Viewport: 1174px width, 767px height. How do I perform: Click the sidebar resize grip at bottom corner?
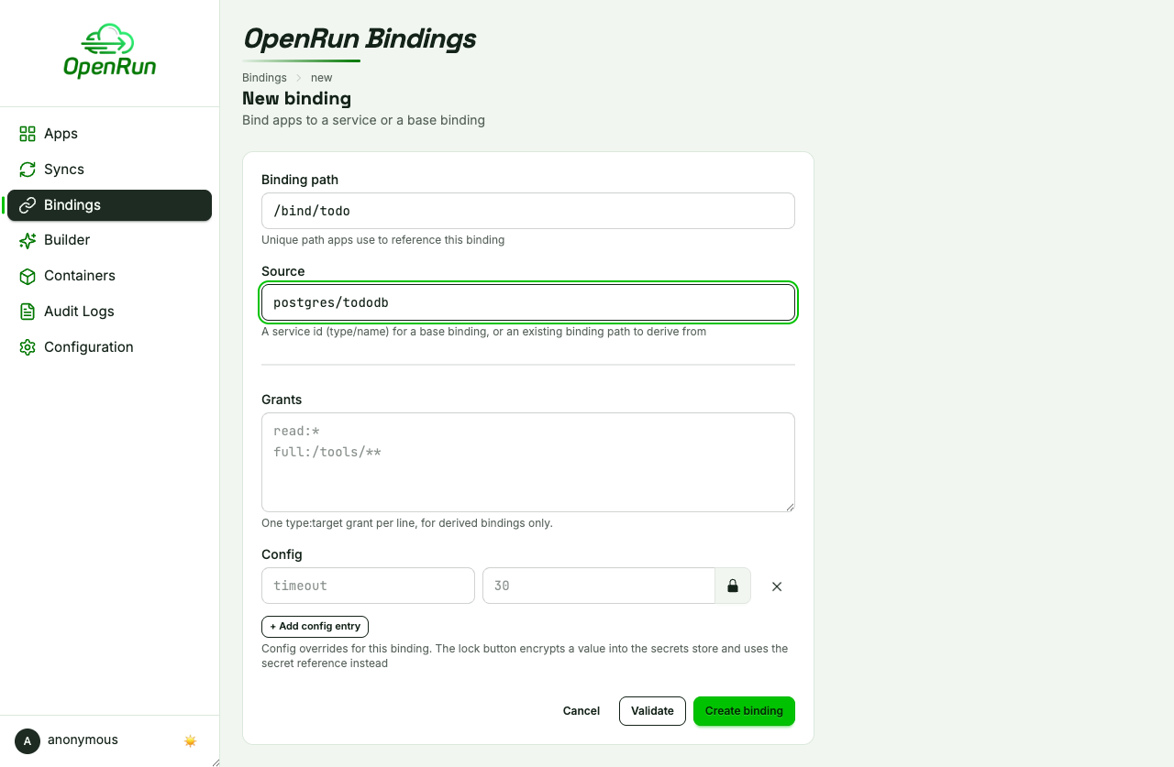pyautogui.click(x=215, y=762)
